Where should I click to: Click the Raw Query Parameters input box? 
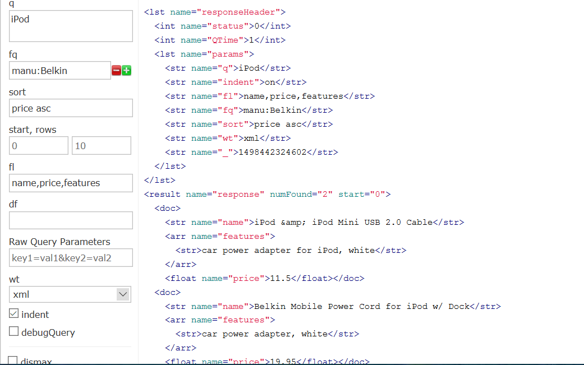(x=71, y=258)
